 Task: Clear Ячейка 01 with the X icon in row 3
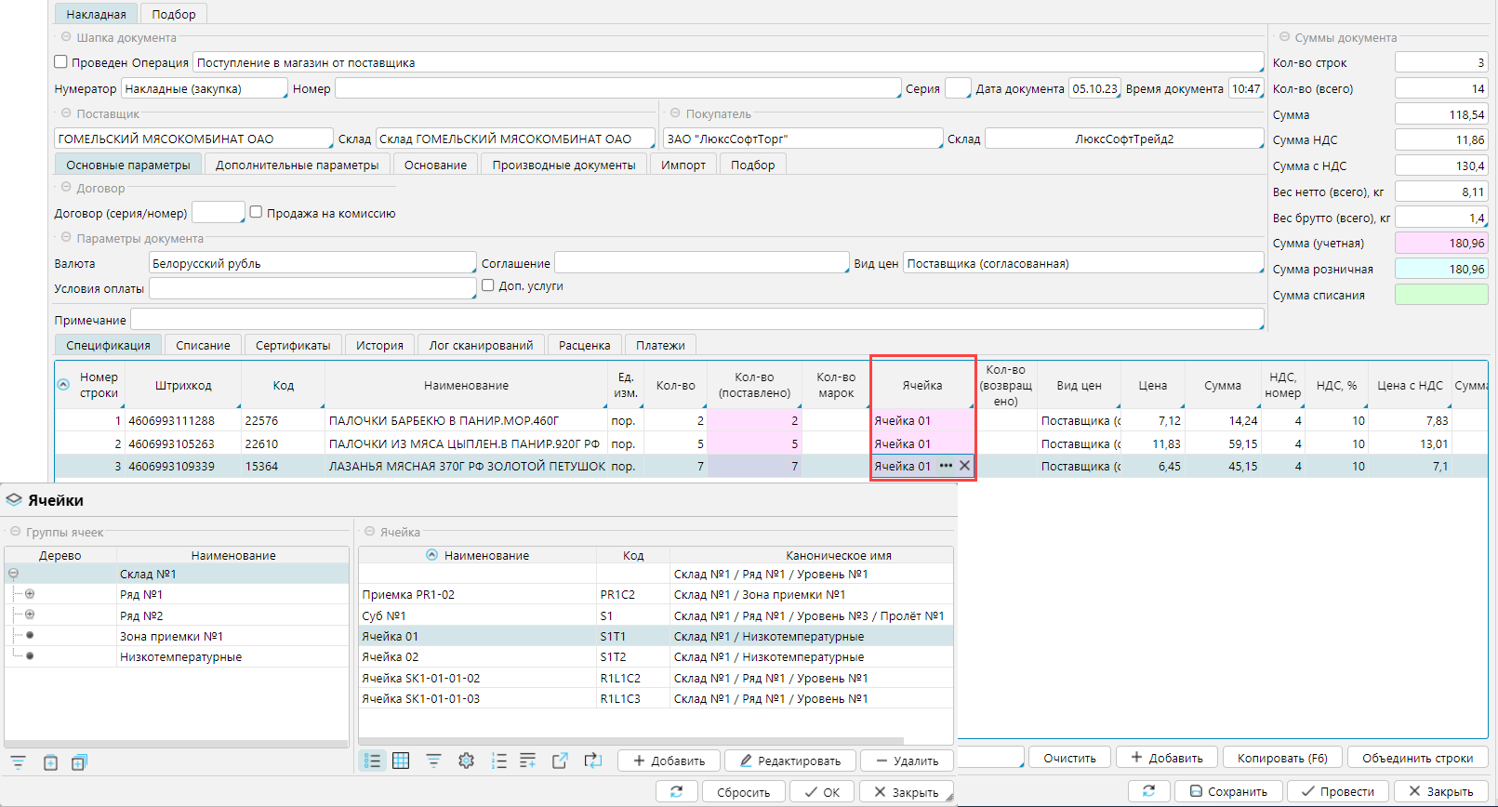[964, 466]
